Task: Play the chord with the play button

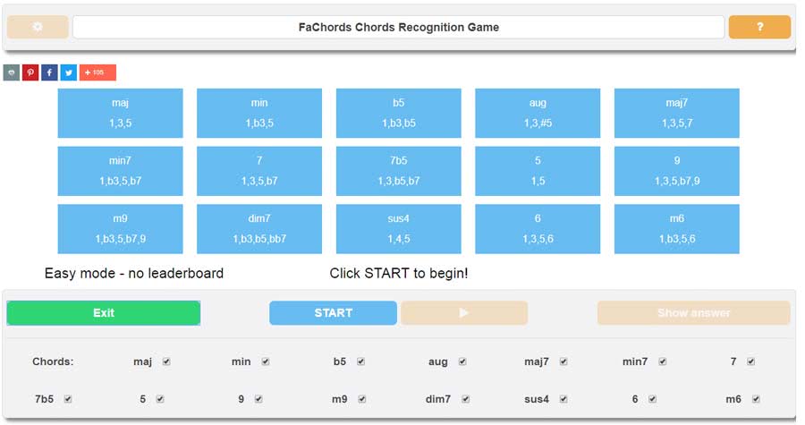Action: (x=464, y=312)
